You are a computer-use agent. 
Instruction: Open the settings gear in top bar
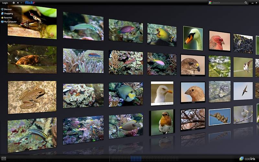[14, 3]
